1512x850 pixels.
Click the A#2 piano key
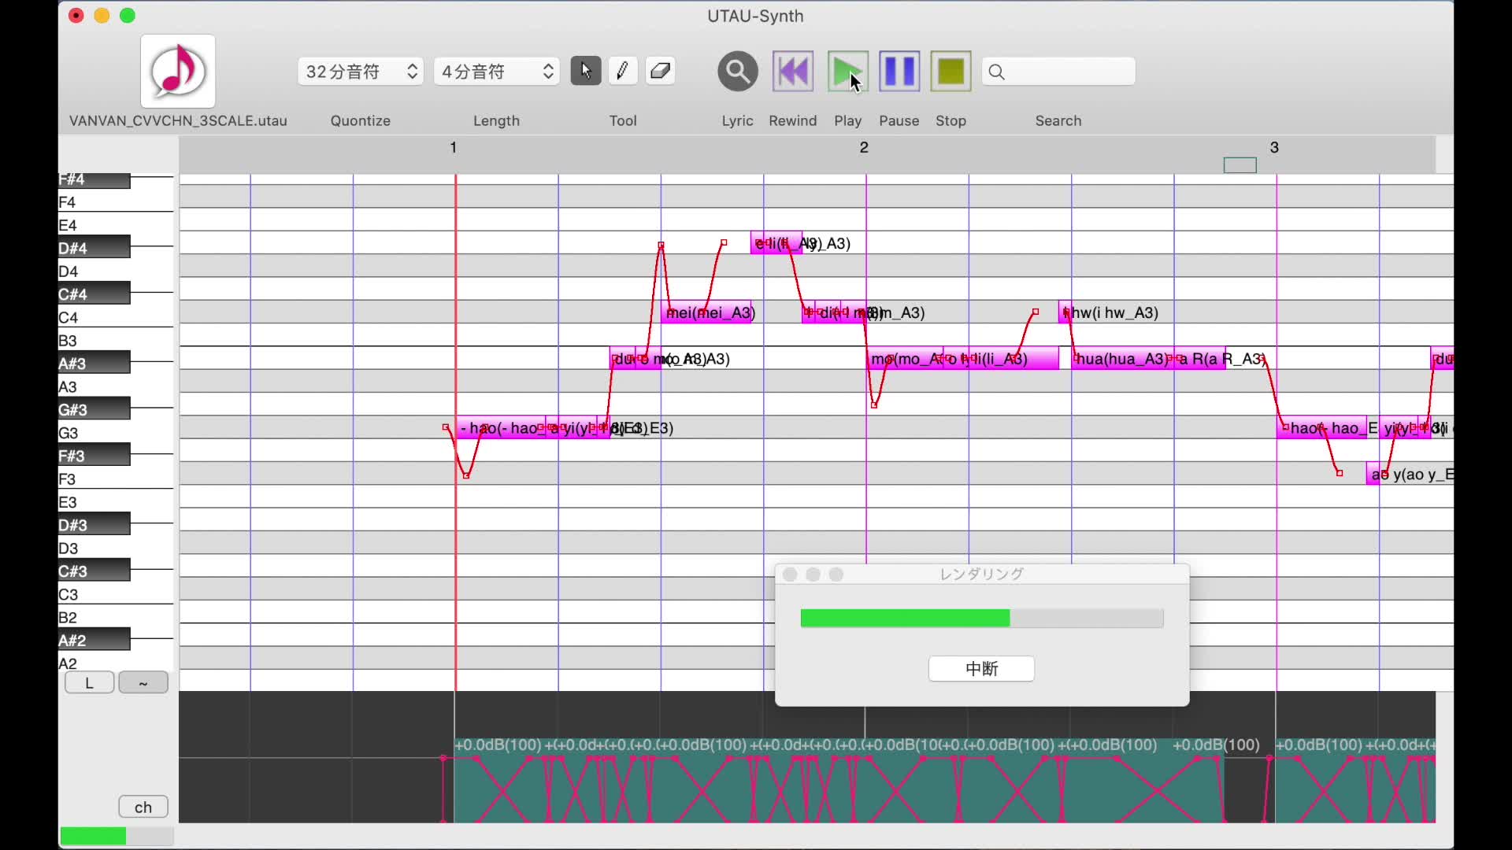[x=94, y=641]
